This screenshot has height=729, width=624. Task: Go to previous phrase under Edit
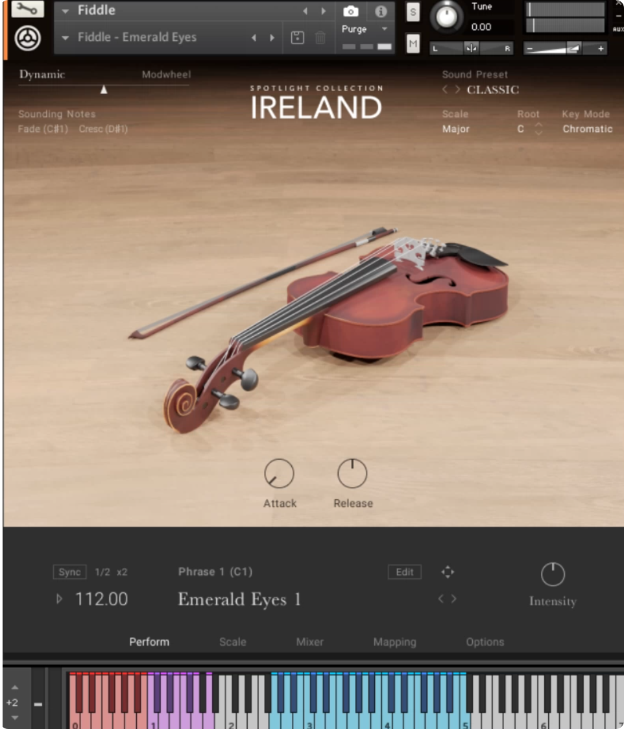441,599
